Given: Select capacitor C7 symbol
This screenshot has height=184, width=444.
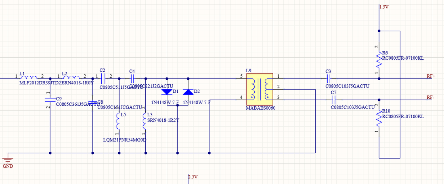Looking at the screenshot, I should pyautogui.click(x=334, y=100).
